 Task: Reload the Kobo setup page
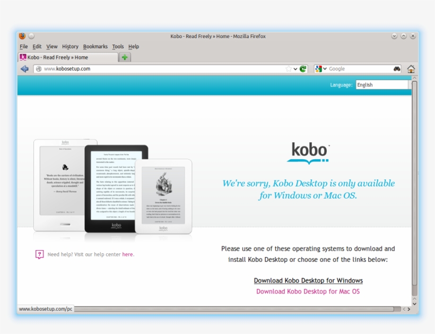(302, 68)
